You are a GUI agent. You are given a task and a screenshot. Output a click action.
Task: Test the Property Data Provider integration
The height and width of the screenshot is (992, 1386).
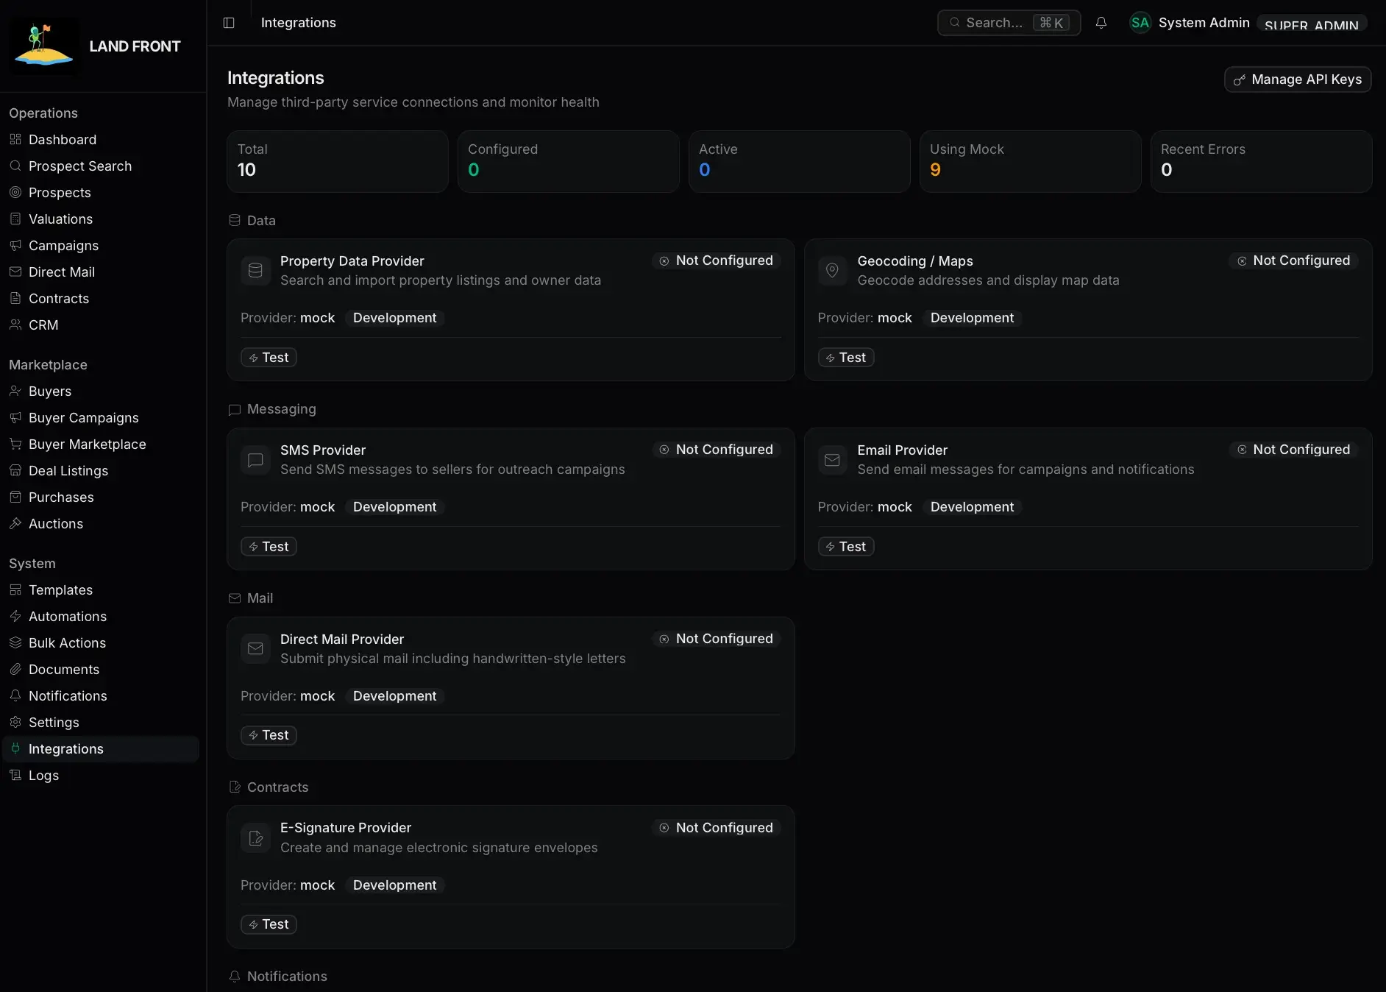point(269,358)
